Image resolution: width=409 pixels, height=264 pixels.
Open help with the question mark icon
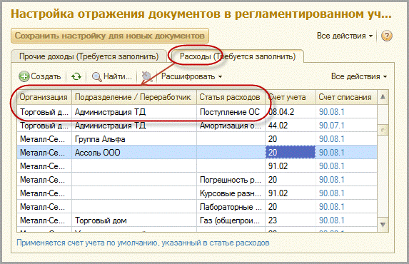[x=387, y=36]
